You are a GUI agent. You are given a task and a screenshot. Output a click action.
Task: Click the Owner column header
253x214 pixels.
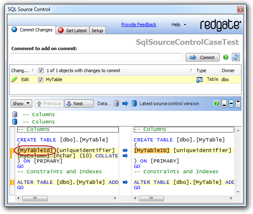(231, 71)
